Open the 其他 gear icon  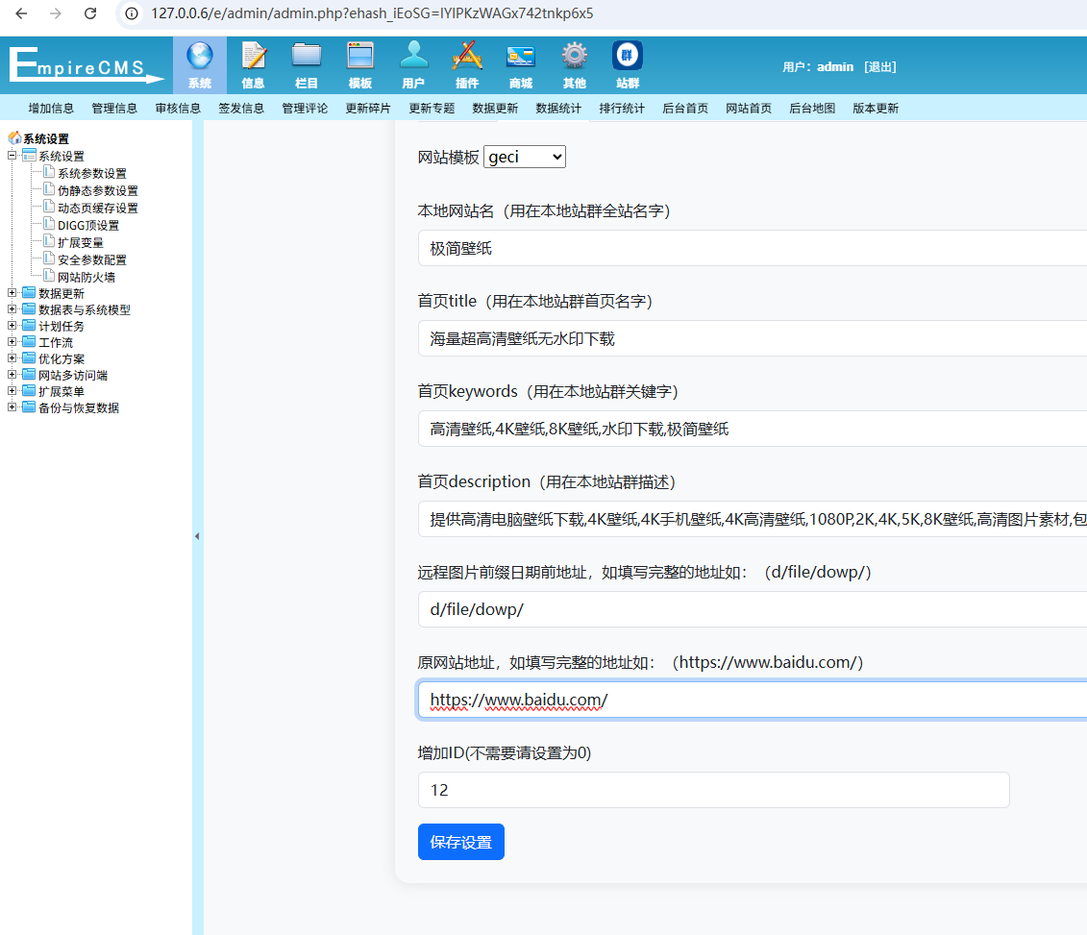click(574, 56)
